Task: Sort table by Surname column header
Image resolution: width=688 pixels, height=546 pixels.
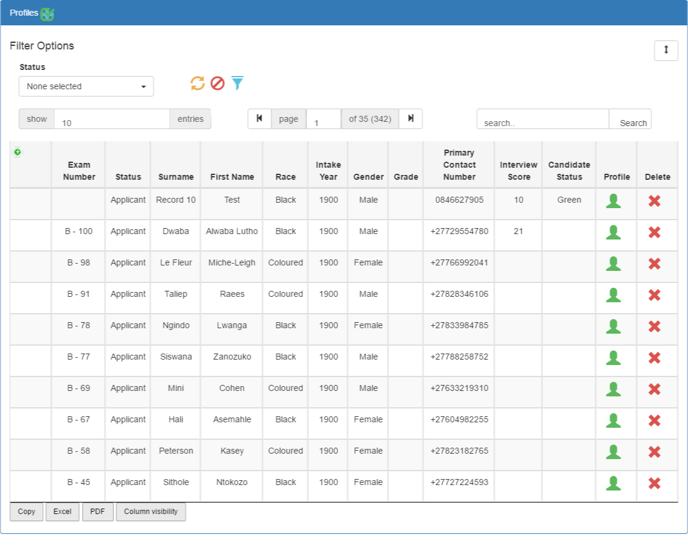Action: [176, 177]
